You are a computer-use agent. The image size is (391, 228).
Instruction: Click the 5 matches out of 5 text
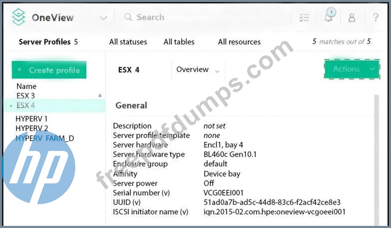tap(342, 41)
